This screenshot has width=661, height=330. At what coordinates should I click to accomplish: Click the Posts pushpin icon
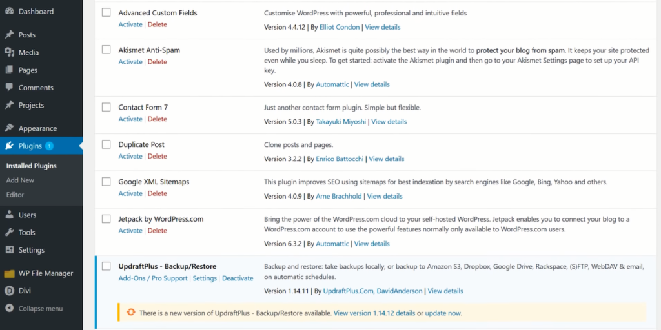point(9,35)
